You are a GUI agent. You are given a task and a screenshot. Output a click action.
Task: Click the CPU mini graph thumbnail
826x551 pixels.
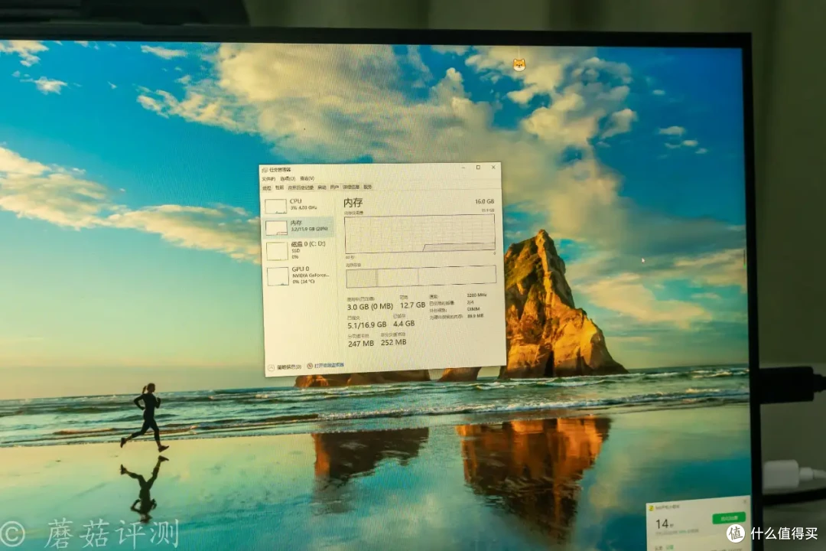[275, 206]
